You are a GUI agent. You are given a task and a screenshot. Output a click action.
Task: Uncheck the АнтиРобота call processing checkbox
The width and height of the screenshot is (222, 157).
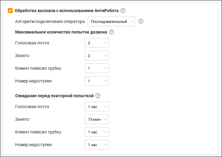(10, 11)
